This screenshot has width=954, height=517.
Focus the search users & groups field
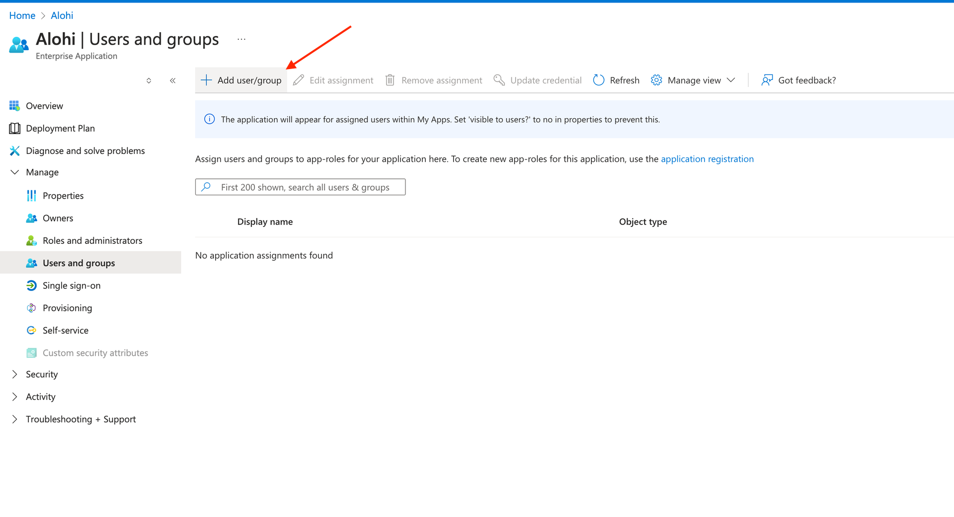300,187
